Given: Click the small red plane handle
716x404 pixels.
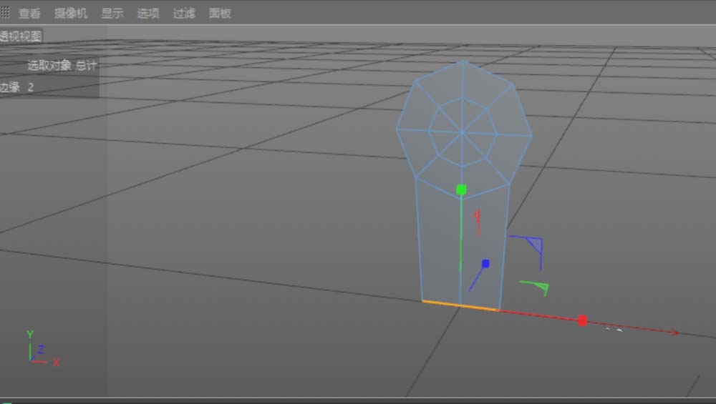Looking at the screenshot, I should tap(477, 218).
